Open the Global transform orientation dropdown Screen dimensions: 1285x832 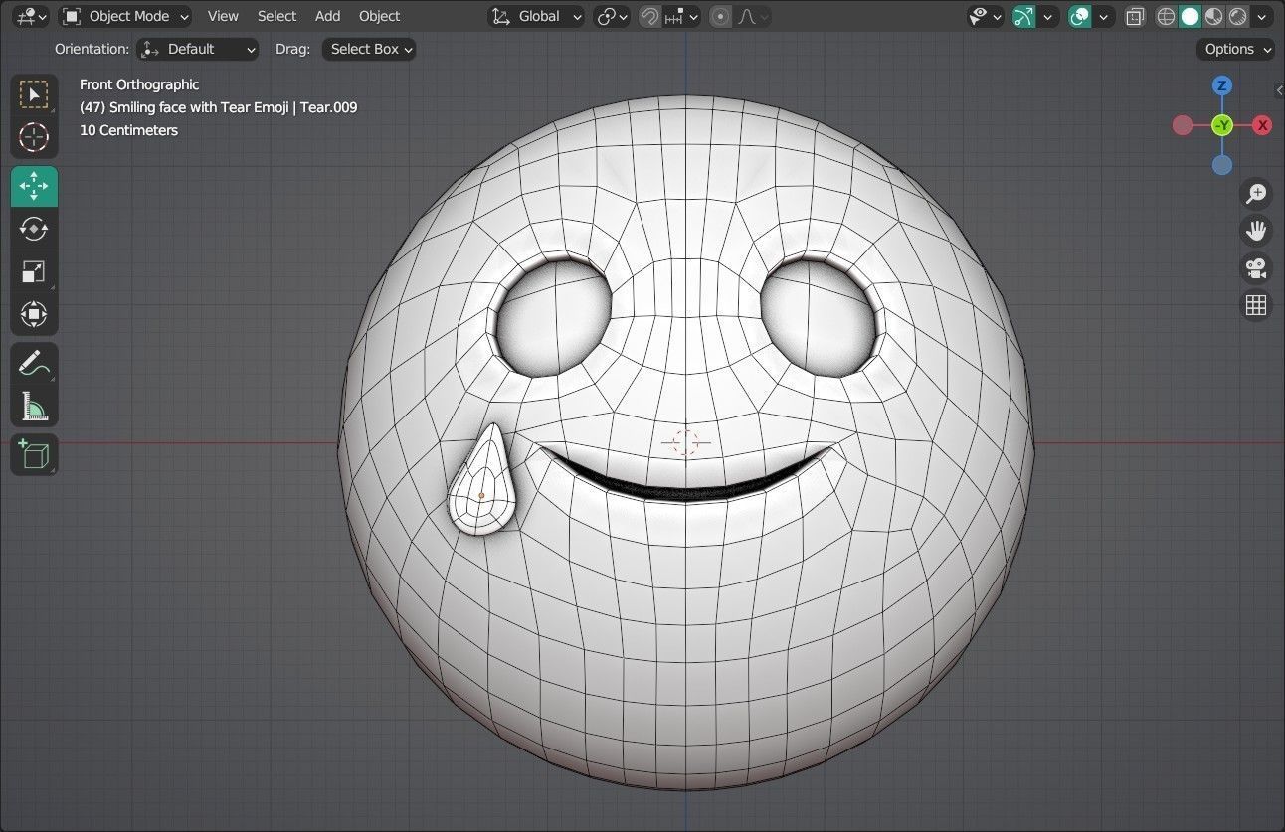click(537, 16)
